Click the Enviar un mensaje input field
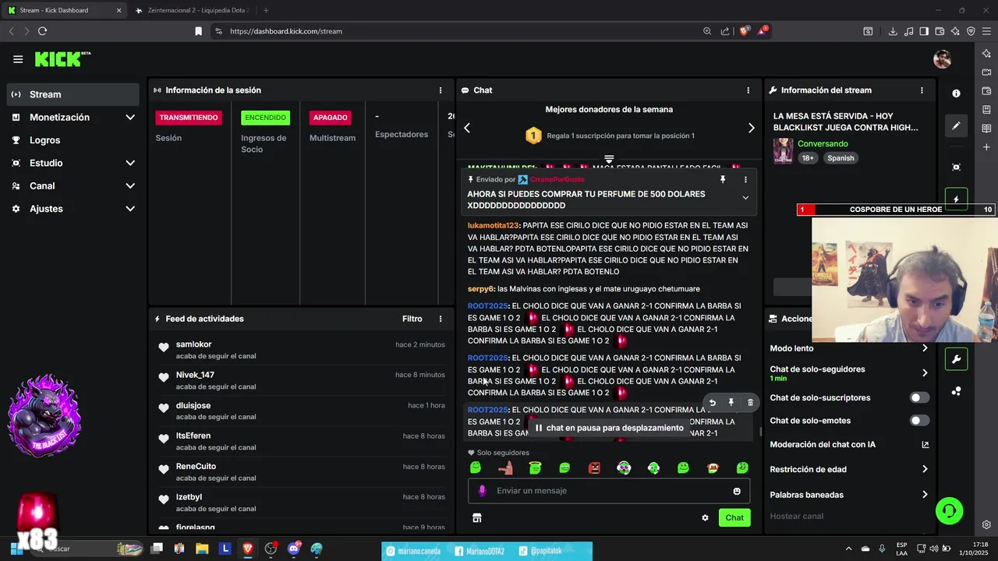This screenshot has height=561, width=998. [x=609, y=491]
